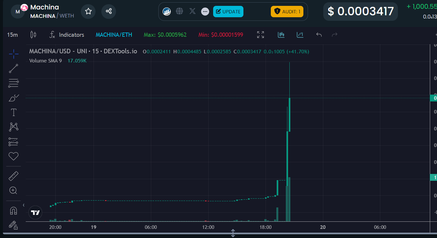Screen dimensions: 437x238
Task: Click the date 20 label on the time axis
Action: [x=323, y=227]
